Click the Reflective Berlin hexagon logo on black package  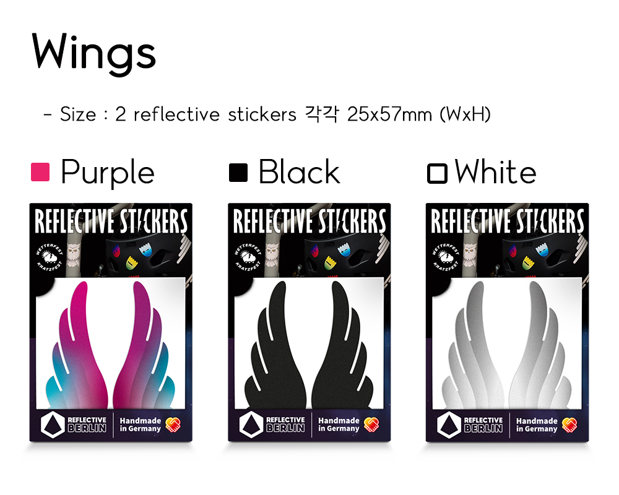251,425
